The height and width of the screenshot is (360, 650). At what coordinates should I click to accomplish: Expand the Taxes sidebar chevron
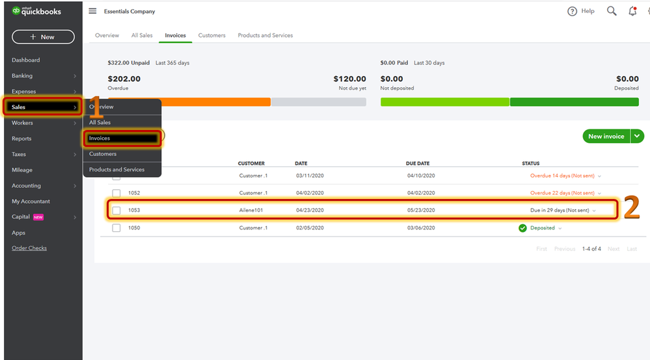click(x=75, y=155)
